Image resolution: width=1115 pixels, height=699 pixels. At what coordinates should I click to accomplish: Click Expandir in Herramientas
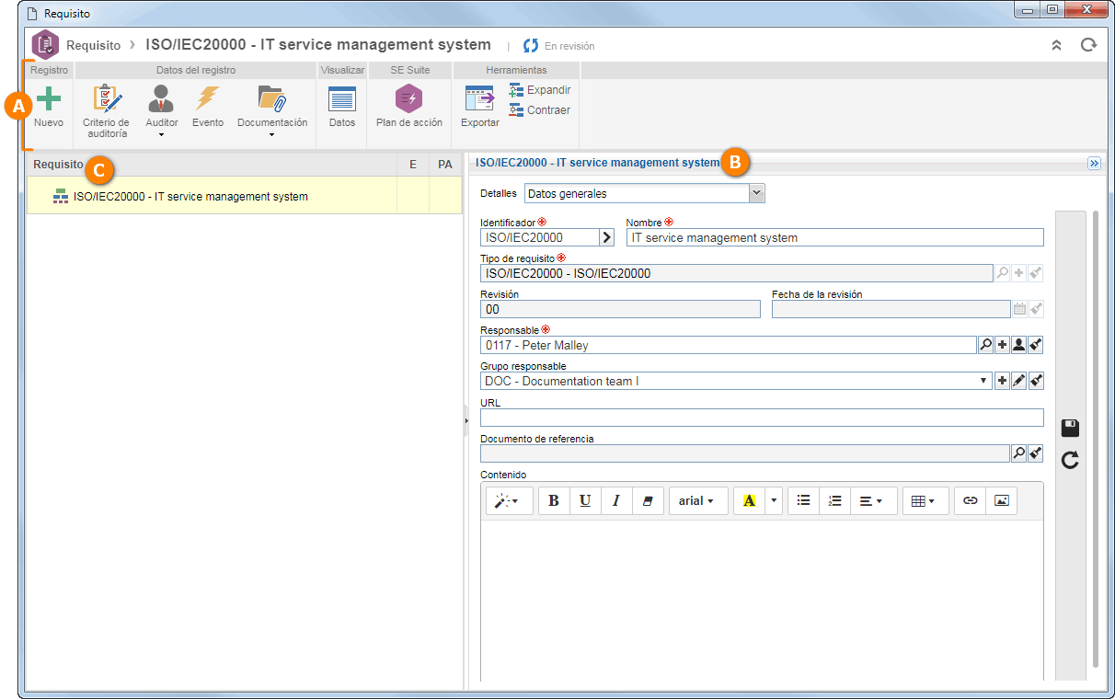pyautogui.click(x=540, y=90)
